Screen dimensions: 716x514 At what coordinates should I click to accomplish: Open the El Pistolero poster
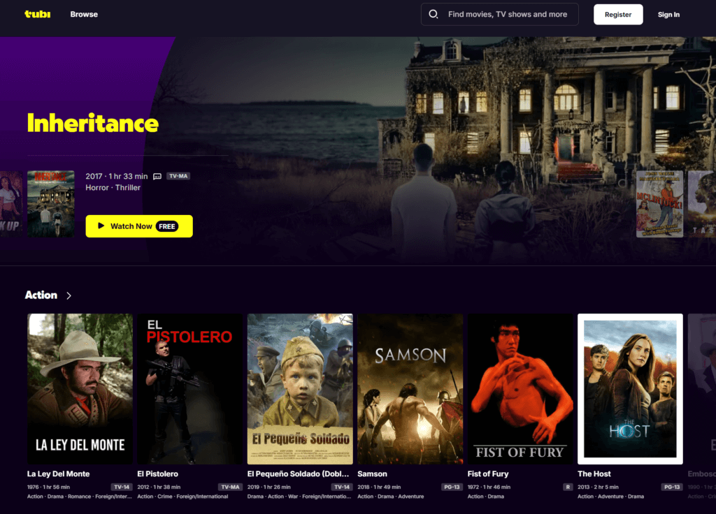coord(189,388)
